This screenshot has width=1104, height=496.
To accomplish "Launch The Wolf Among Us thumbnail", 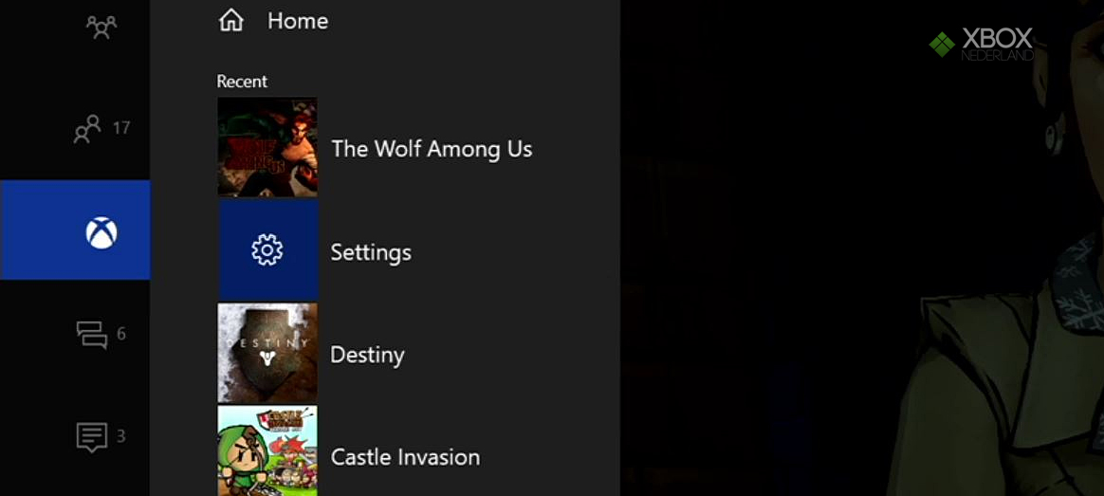I will coord(267,147).
